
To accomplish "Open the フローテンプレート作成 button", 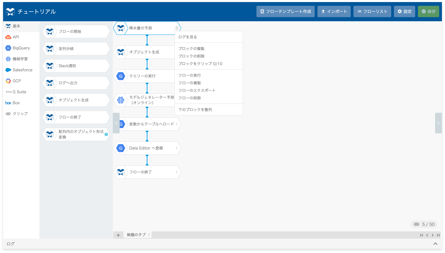I will 285,11.
